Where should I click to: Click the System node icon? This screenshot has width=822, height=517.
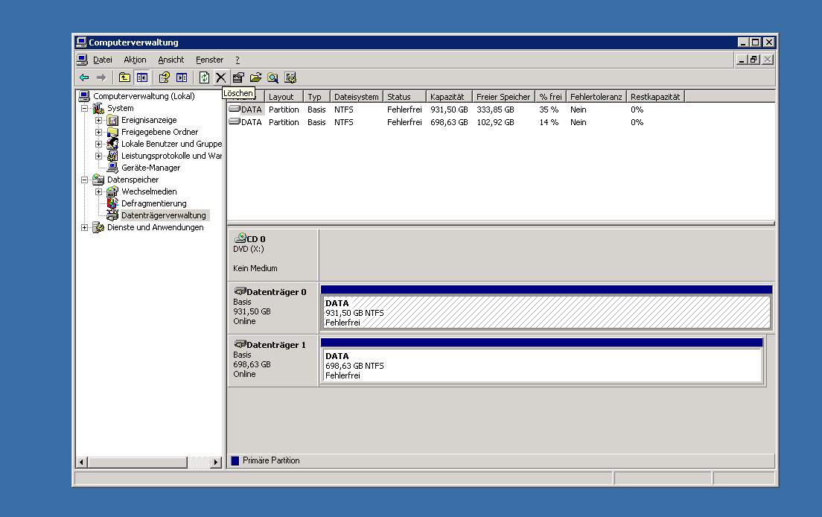[x=98, y=108]
